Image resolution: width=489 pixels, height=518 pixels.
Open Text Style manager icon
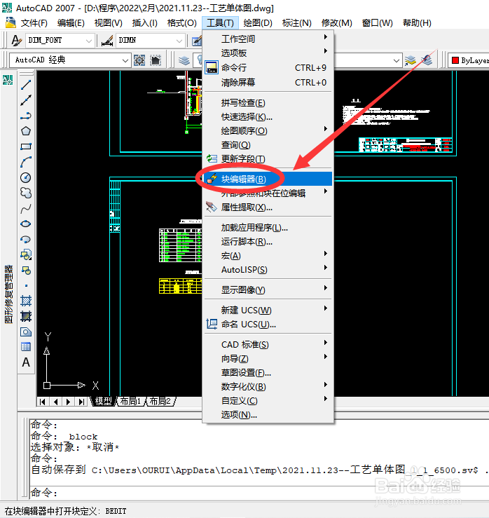[16, 40]
